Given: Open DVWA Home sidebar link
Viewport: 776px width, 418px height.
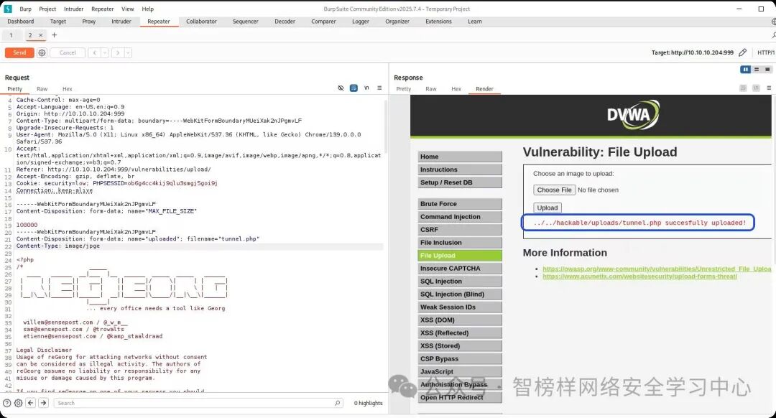Looking at the screenshot, I should [460, 157].
